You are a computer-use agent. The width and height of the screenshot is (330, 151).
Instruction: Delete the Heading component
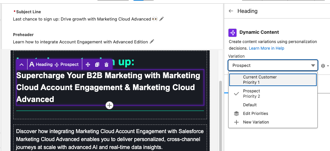click(x=106, y=65)
